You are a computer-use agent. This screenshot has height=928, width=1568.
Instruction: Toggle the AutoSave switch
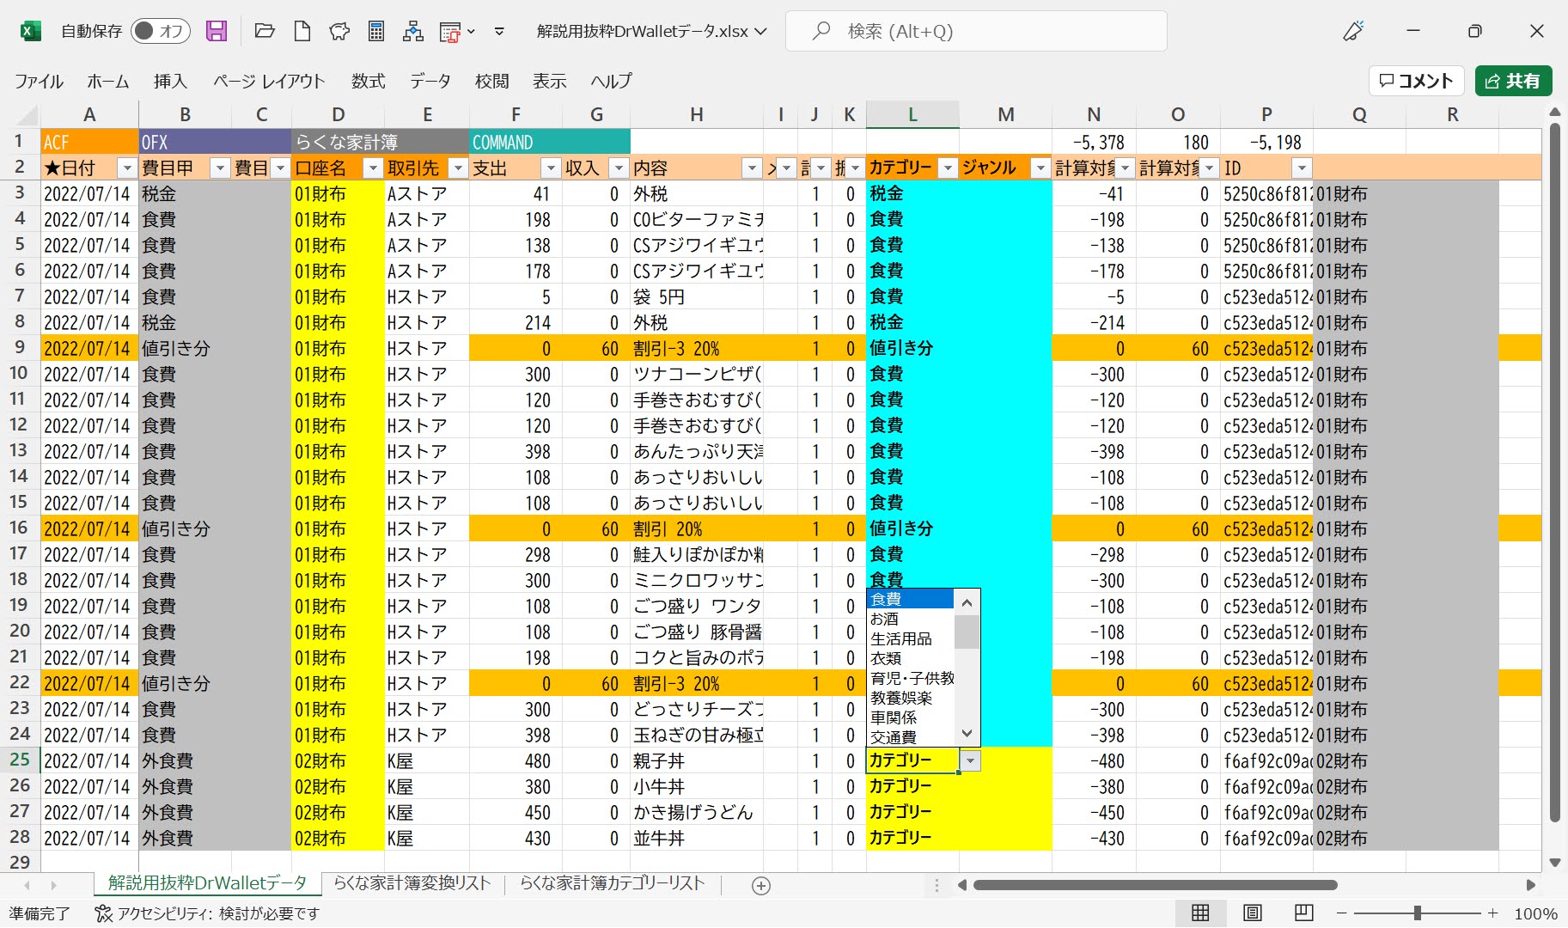click(x=160, y=32)
